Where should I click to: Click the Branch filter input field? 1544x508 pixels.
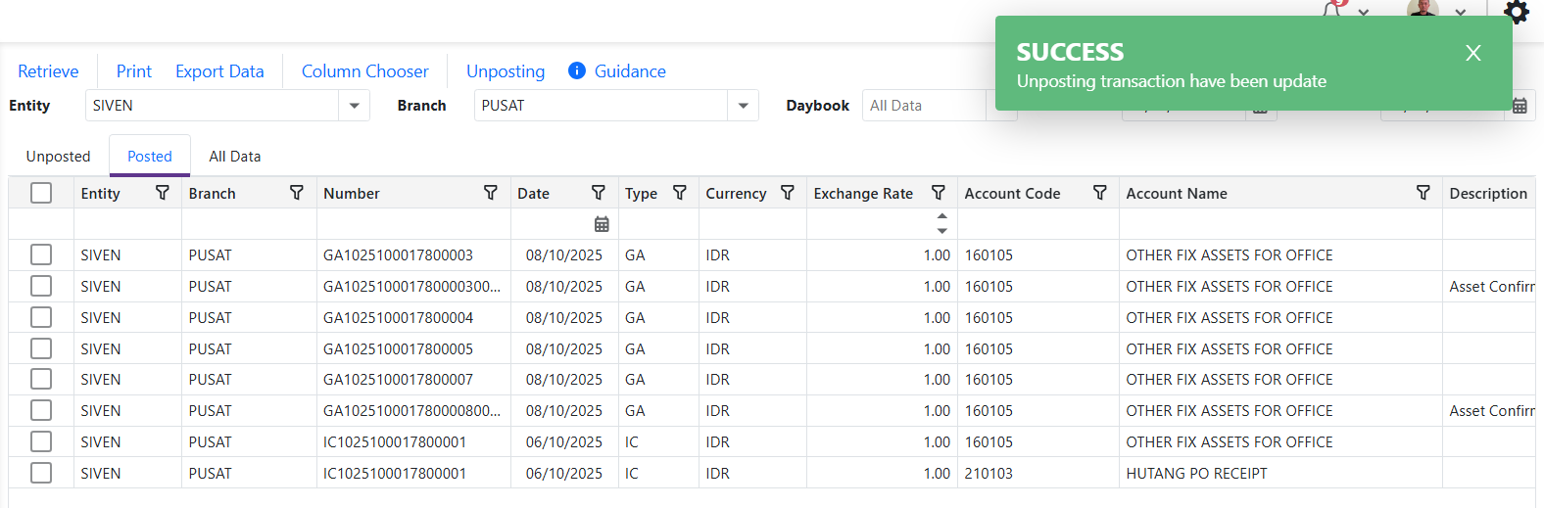(249, 224)
